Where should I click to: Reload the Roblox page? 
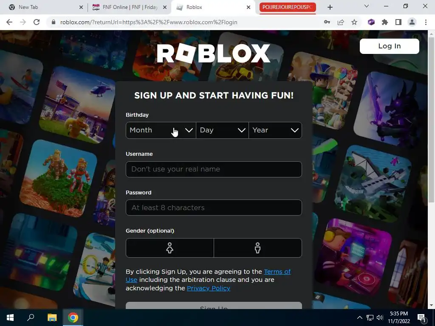coord(37,22)
